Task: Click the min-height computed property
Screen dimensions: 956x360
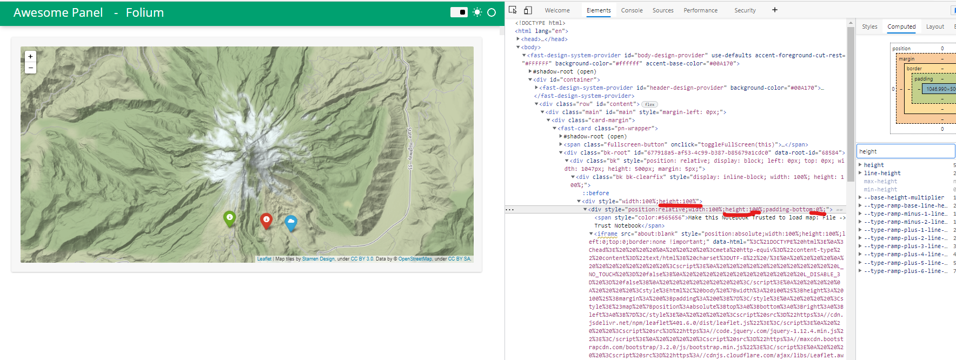Action: pyautogui.click(x=880, y=189)
